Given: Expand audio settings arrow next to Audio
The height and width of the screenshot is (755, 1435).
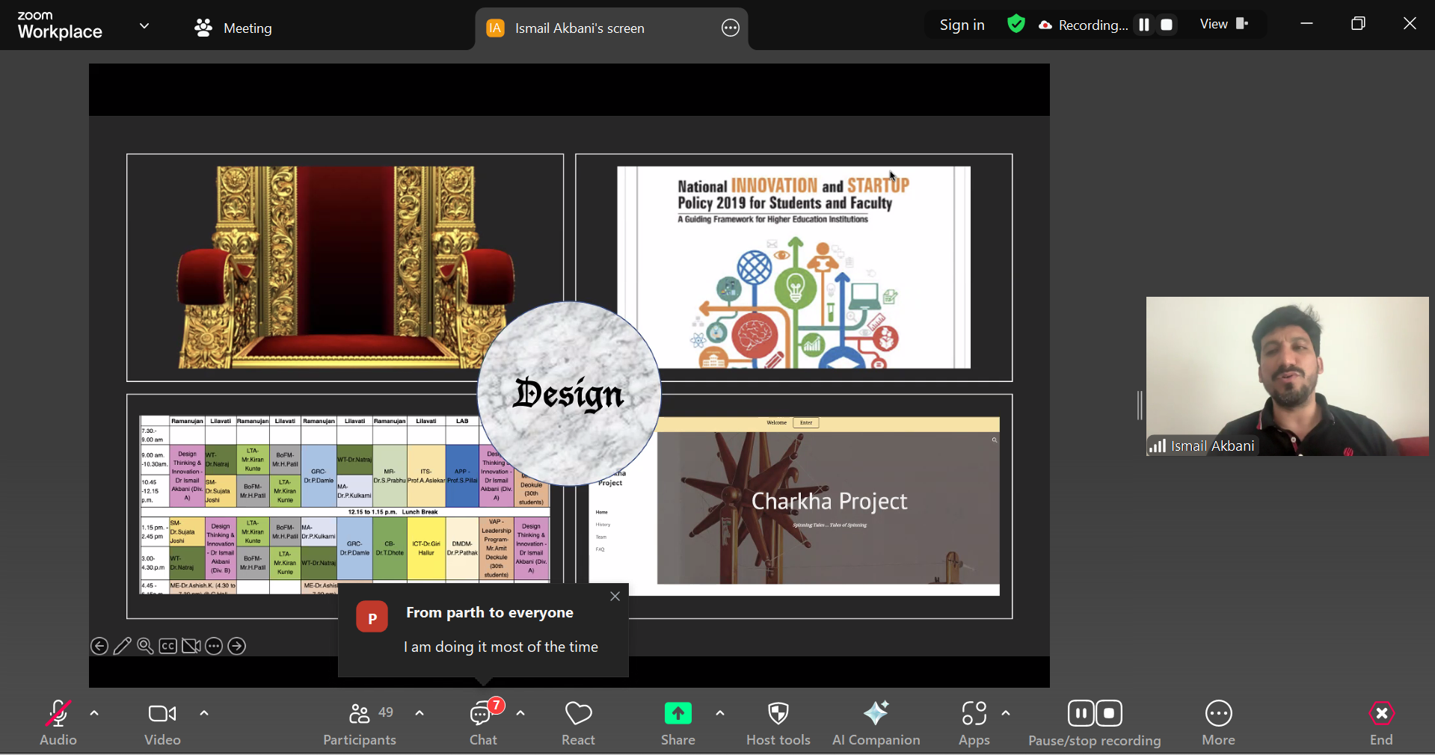Looking at the screenshot, I should coord(94,713).
